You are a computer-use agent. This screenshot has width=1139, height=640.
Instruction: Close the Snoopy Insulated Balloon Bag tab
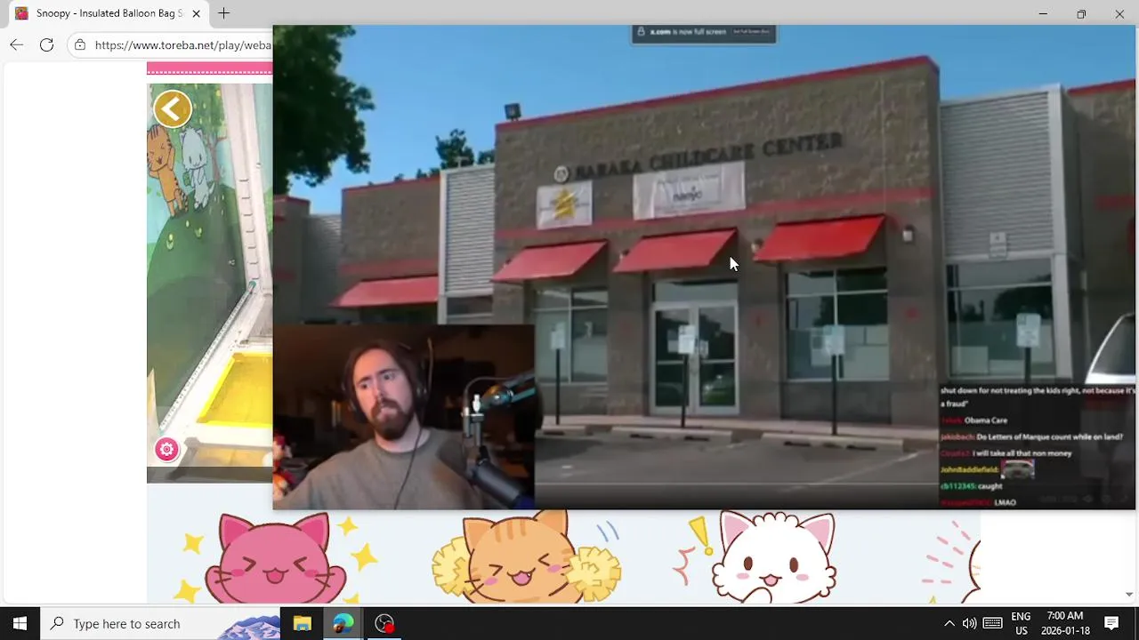coord(196,13)
